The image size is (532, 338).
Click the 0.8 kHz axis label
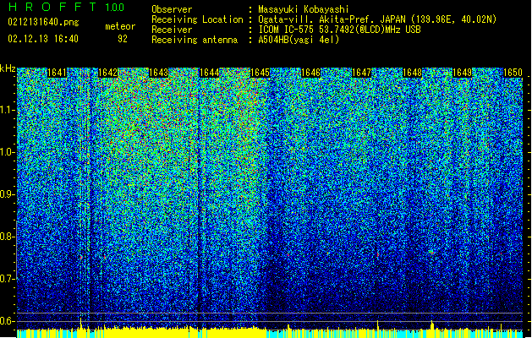tap(8, 237)
